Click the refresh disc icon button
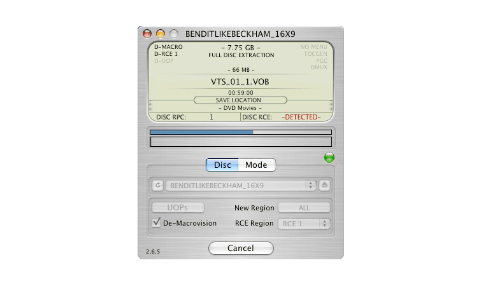Screen dimensions: 481x286 (x=157, y=186)
